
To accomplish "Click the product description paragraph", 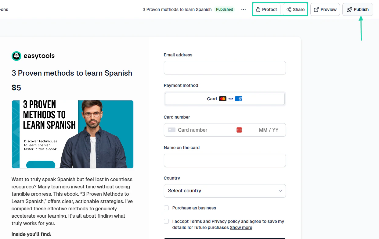I will click(x=73, y=201).
